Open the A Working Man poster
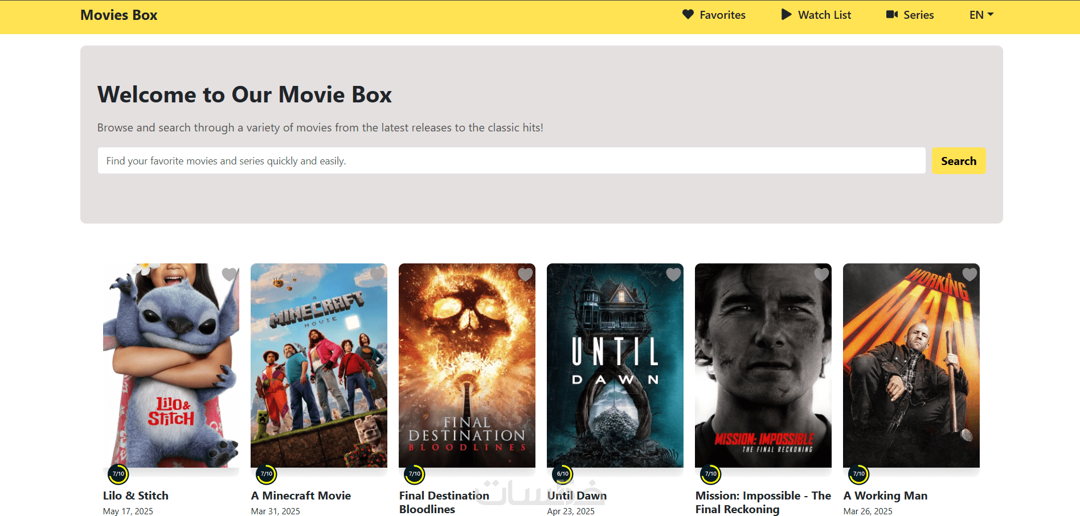This screenshot has height=516, width=1080. pyautogui.click(x=911, y=365)
